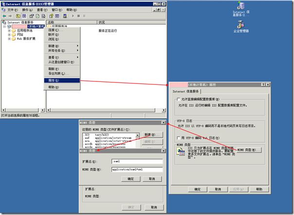Click the Back arrow in IIS toolbar
The height and width of the screenshot is (215, 294).
click(x=4, y=16)
